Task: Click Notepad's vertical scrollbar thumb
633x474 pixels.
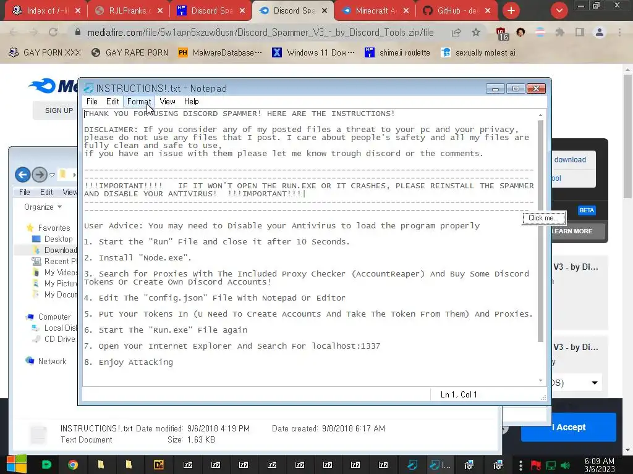Action: click(540, 230)
